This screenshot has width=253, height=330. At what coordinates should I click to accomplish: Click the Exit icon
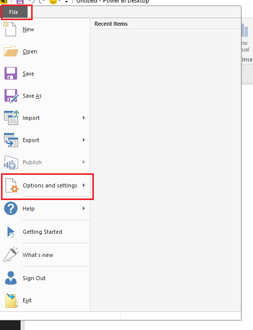tap(11, 300)
